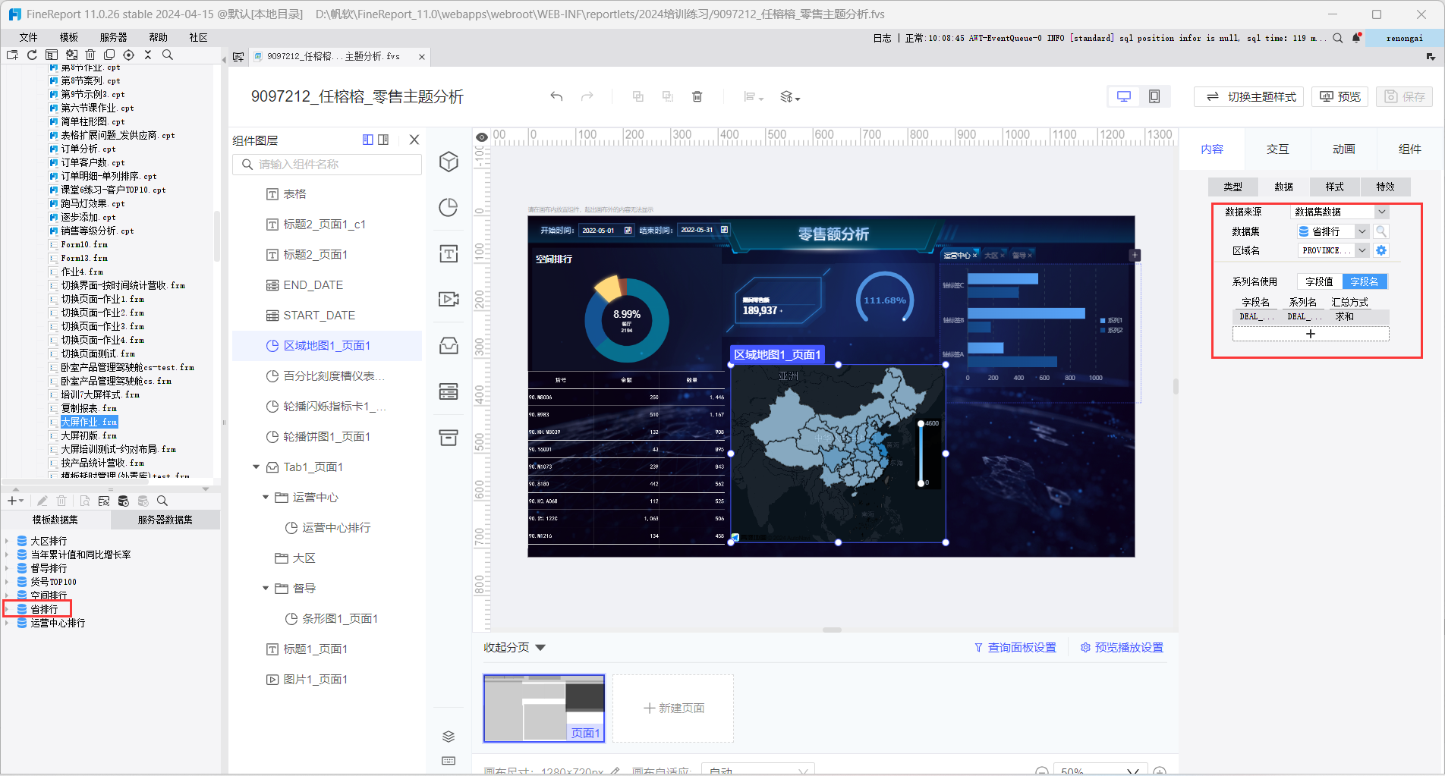Open the chart components category
Viewport: 1445px width, 776px height.
coord(449,207)
